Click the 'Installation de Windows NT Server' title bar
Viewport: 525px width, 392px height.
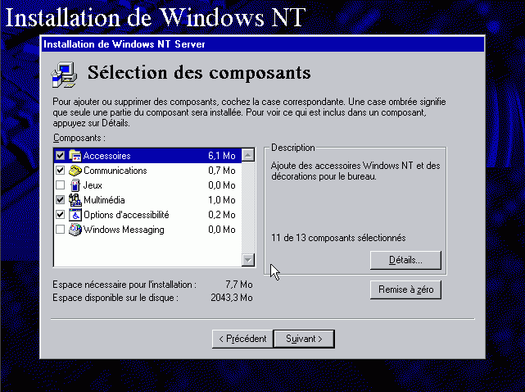coord(263,44)
